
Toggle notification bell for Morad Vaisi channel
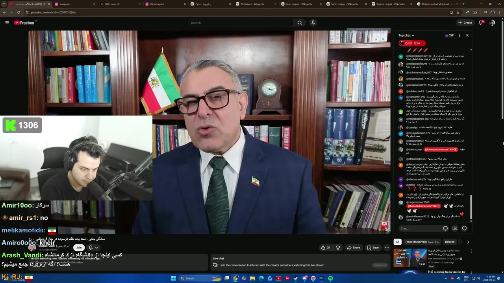point(93,248)
